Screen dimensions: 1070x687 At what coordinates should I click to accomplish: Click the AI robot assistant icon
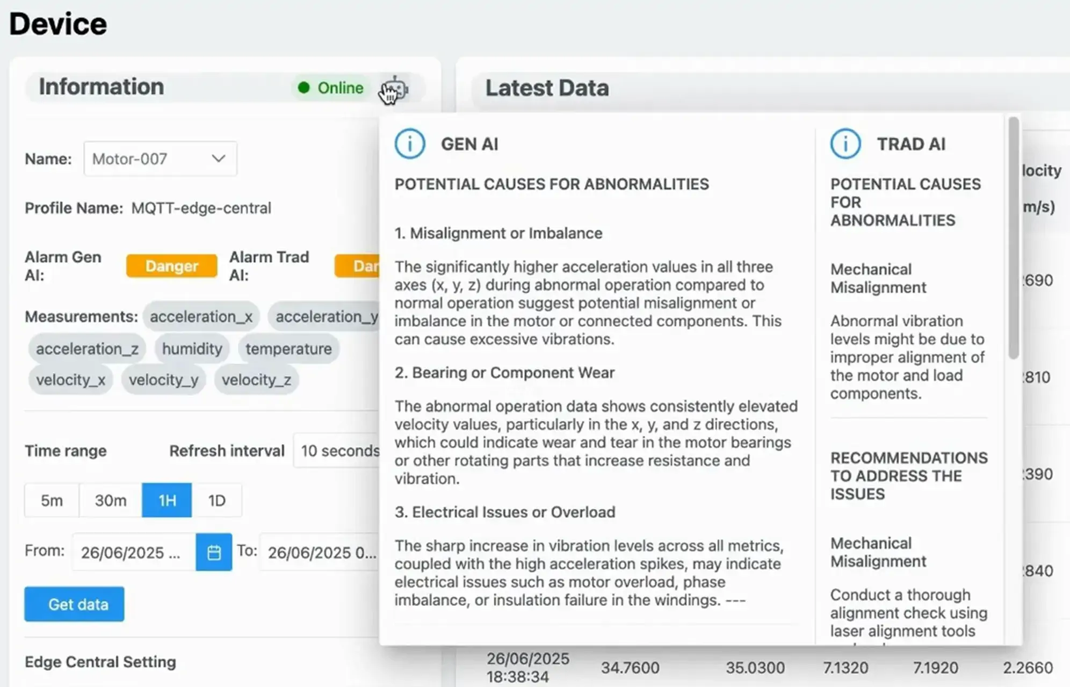pos(395,89)
